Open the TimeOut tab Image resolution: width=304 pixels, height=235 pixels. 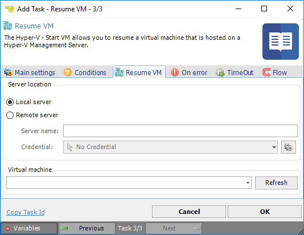pos(235,72)
